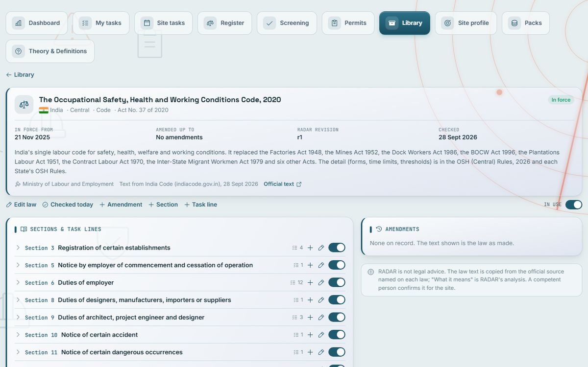The height and width of the screenshot is (367, 588).
Task: Click the Packs database icon
Action: pyautogui.click(x=514, y=23)
